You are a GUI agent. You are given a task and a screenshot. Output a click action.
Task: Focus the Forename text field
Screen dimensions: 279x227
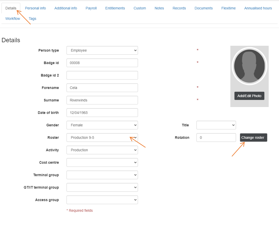point(102,88)
